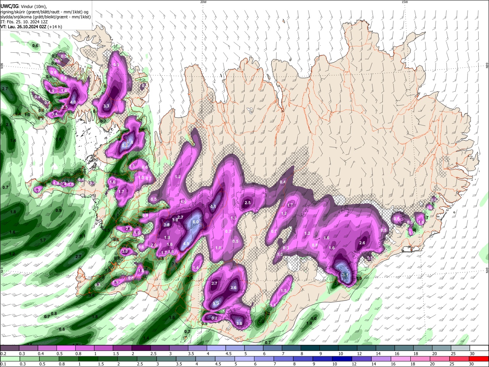Click the 'UWC/IG: Vindur (10m)' title text
This screenshot has width=489, height=367.
click(x=24, y=6)
